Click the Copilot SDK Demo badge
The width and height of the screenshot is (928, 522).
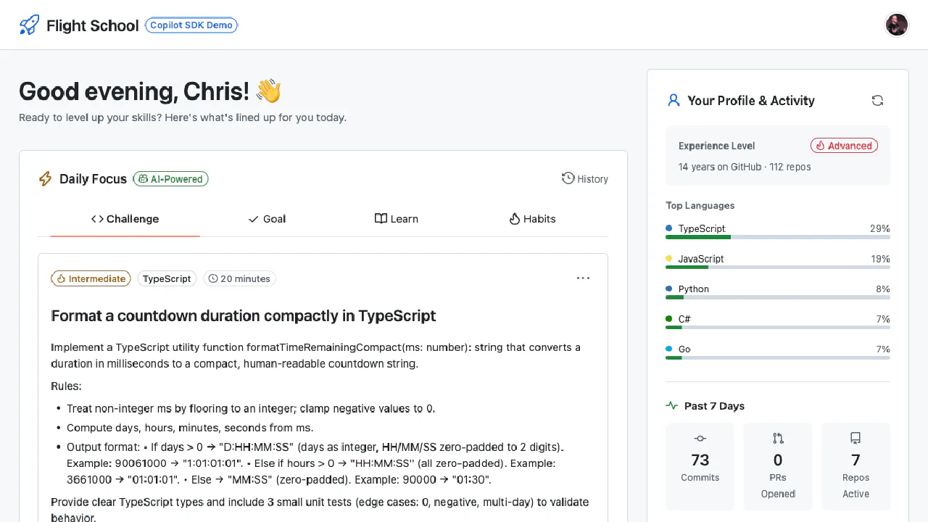191,25
